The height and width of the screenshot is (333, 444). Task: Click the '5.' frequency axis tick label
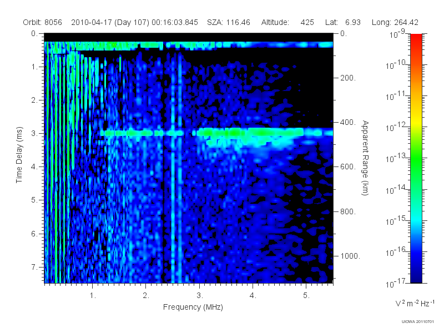coord(306,296)
